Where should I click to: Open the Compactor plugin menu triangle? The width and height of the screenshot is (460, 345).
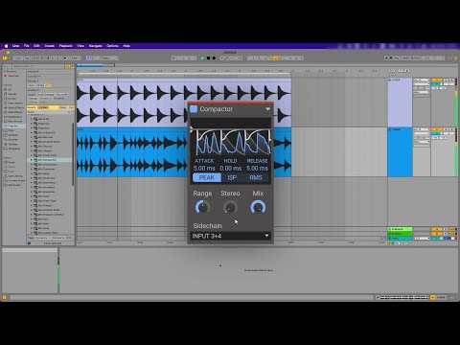(267, 109)
